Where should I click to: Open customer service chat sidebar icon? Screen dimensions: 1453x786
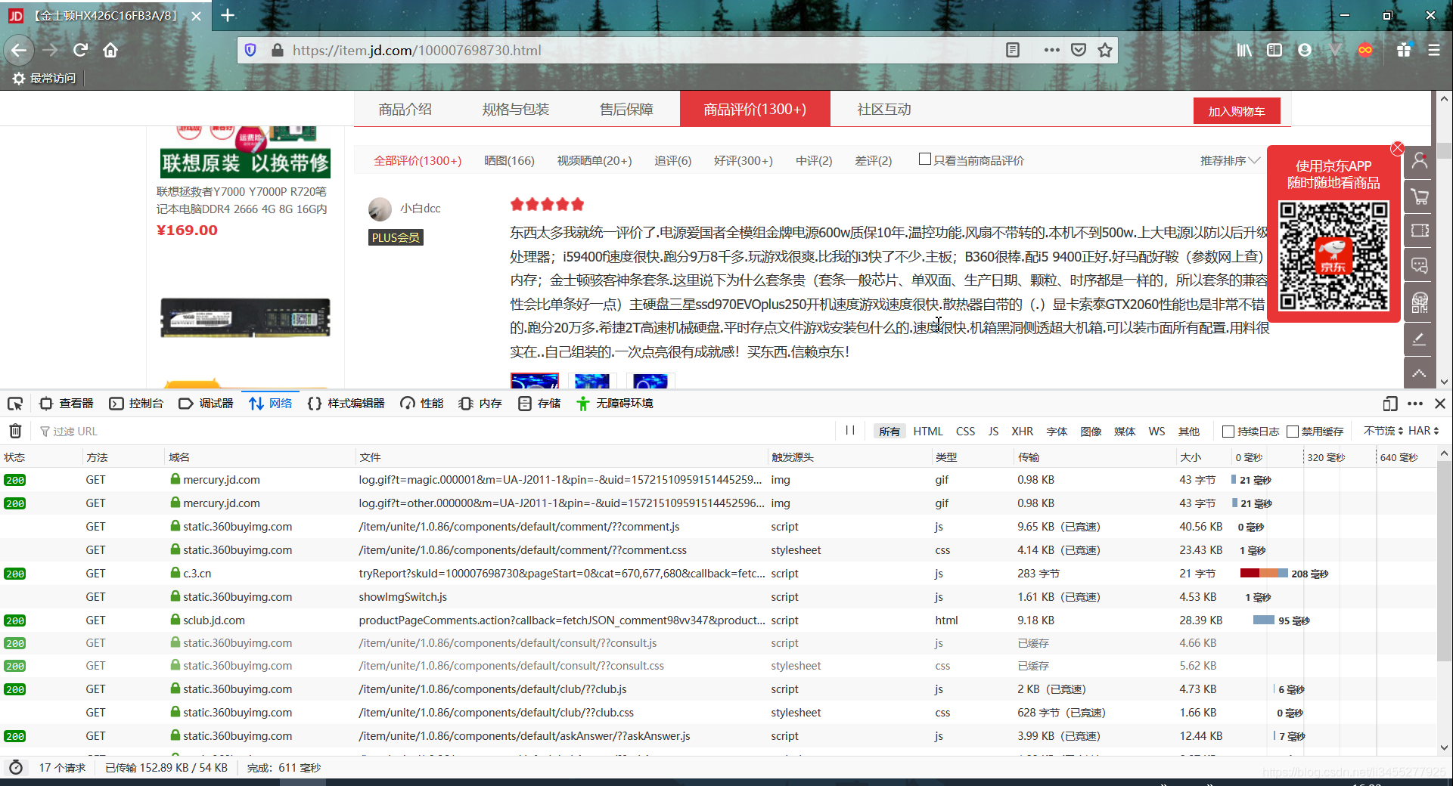[x=1420, y=266]
